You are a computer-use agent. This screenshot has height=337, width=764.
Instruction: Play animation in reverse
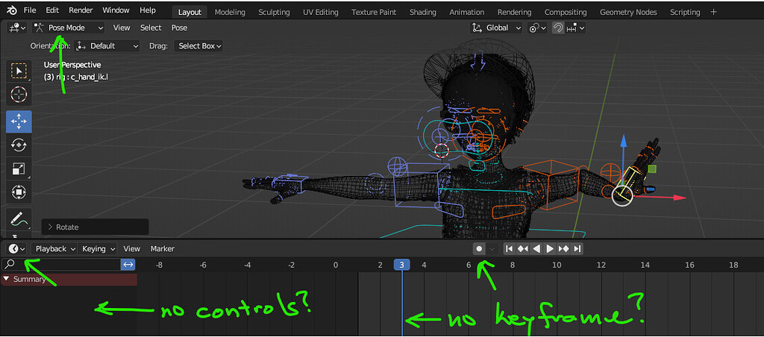point(536,249)
